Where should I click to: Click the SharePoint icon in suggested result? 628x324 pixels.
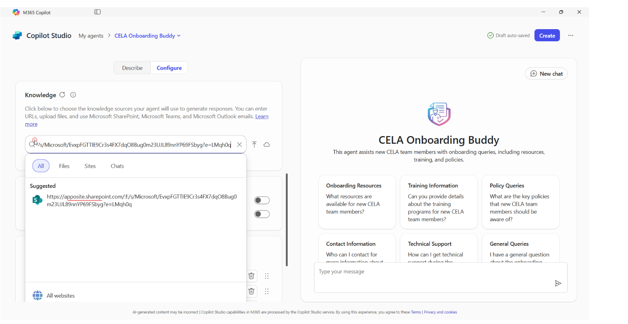[x=37, y=200]
